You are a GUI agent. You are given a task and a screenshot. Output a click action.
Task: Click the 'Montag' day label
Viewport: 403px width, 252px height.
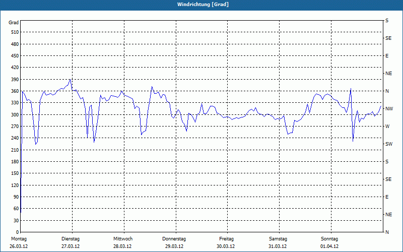coord(19,239)
